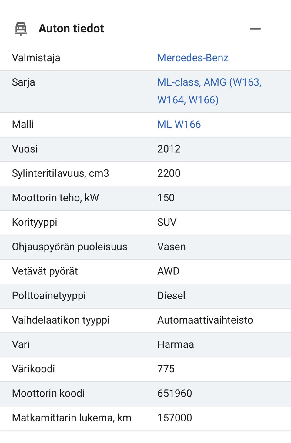
Task: Click the Auton tiedot heading
Action: [71, 29]
